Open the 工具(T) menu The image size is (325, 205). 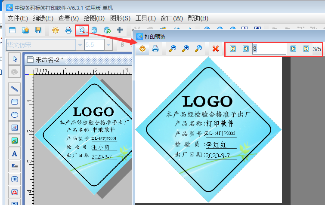(x=145, y=18)
